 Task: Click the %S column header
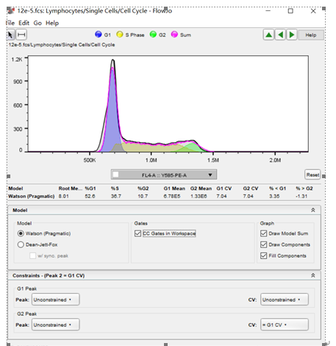115,188
